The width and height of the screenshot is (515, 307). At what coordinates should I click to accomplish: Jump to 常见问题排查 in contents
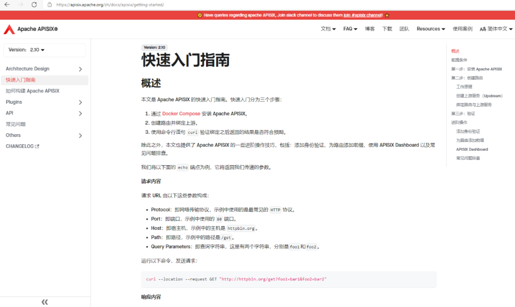click(468, 158)
